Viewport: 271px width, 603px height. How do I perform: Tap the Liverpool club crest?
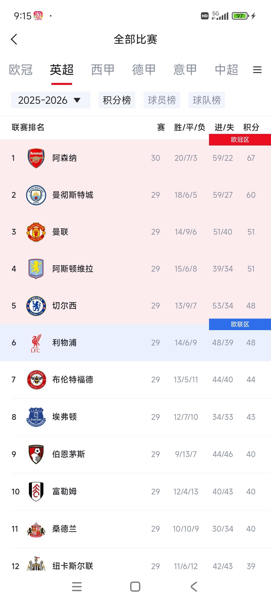[36, 343]
